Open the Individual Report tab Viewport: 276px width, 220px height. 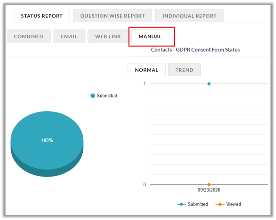tap(189, 16)
